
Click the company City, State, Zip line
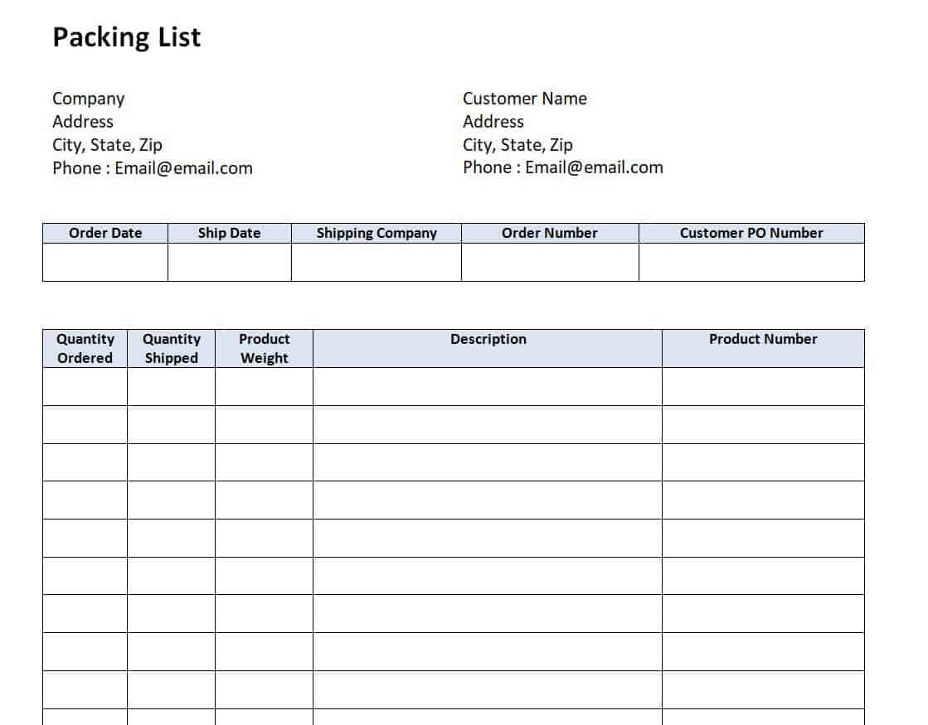pos(107,145)
